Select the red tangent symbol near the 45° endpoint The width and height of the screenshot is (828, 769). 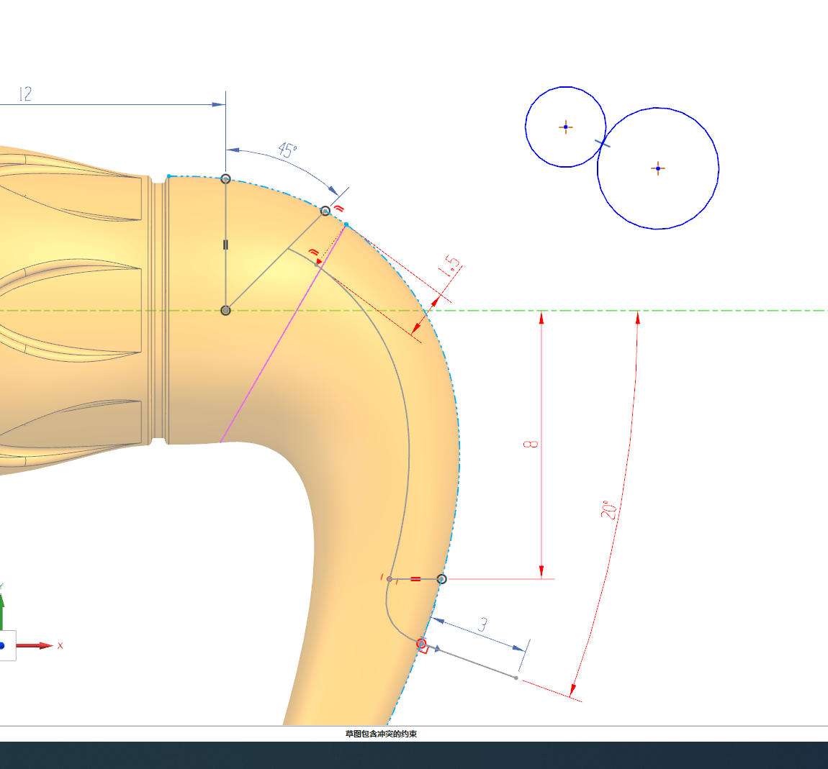[340, 209]
